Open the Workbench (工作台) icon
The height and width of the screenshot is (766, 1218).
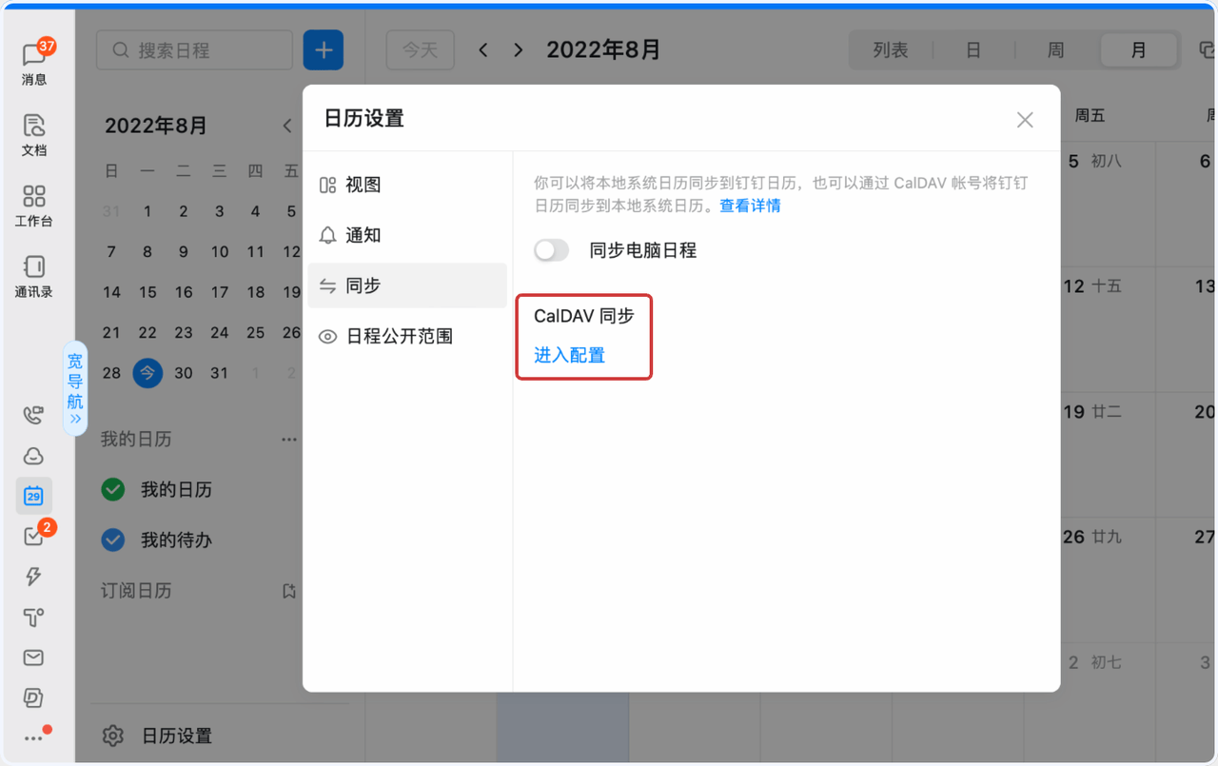point(34,205)
